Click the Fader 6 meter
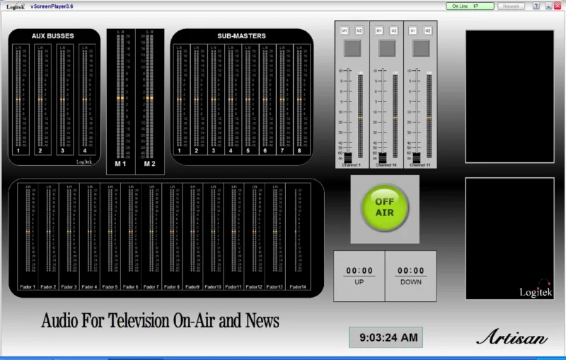 (131, 237)
